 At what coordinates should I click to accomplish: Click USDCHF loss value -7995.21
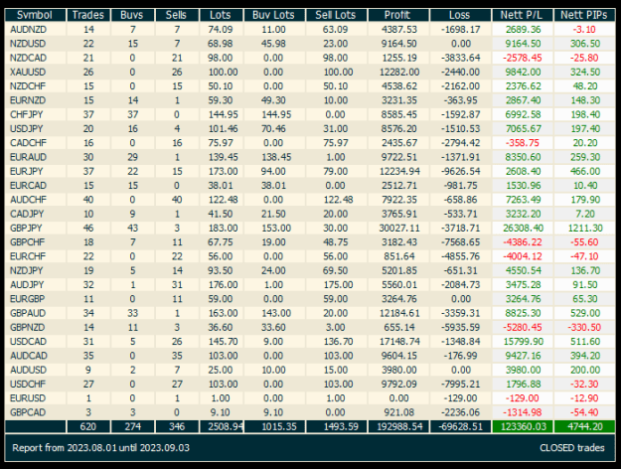click(x=461, y=385)
